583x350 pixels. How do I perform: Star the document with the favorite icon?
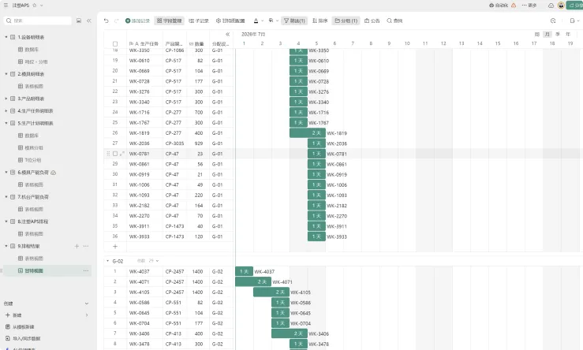click(x=35, y=6)
